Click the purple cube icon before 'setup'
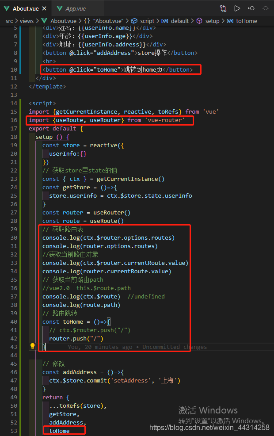The width and height of the screenshot is (274, 436). (199, 21)
